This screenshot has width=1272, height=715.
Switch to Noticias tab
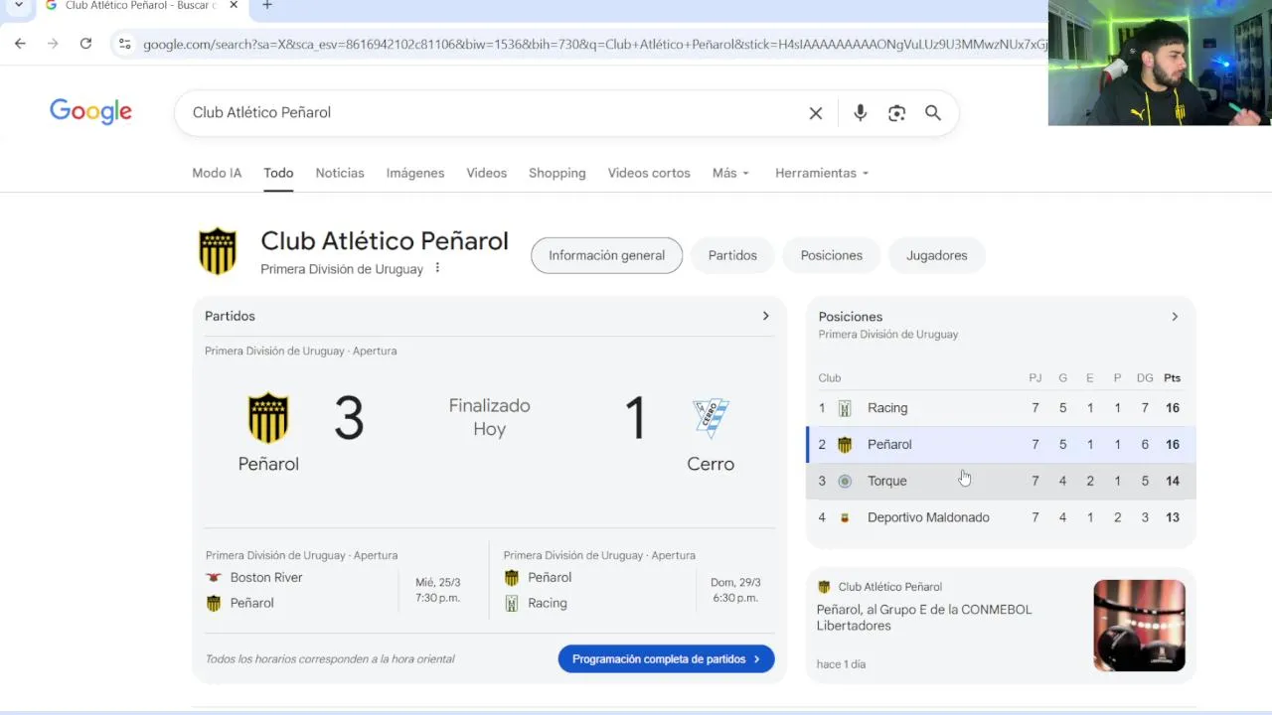pos(340,173)
